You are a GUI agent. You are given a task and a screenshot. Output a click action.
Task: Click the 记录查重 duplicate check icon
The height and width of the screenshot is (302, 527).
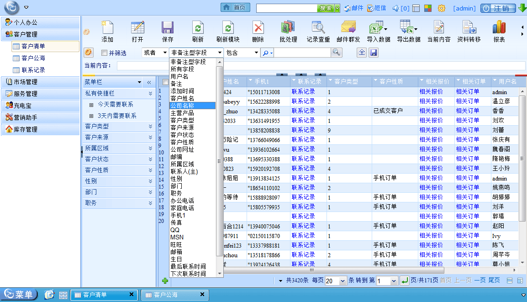(318, 28)
